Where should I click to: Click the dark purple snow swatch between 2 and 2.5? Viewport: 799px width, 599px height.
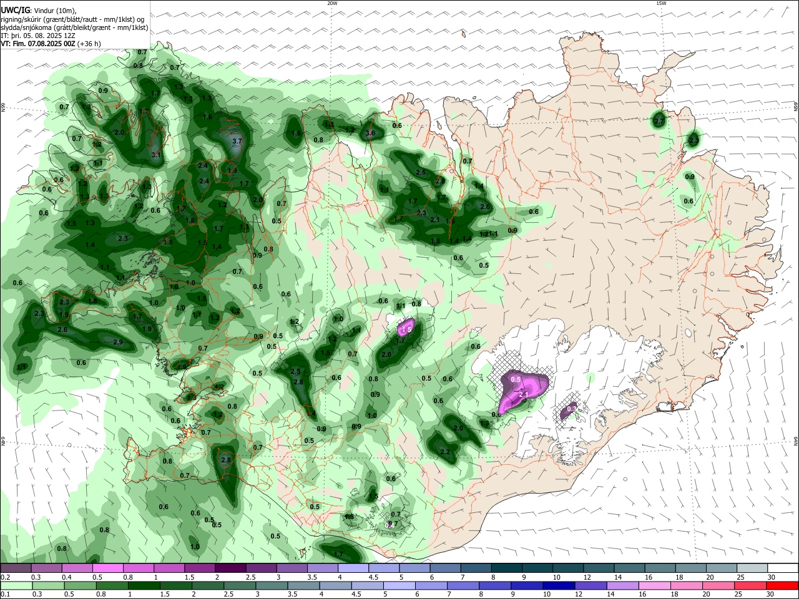click(230, 568)
